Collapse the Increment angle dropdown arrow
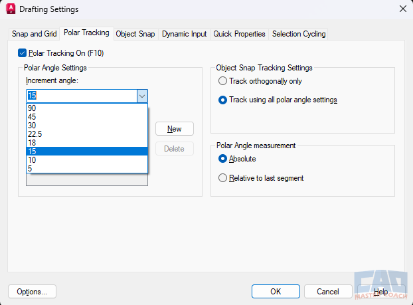413x305 pixels. 142,96
